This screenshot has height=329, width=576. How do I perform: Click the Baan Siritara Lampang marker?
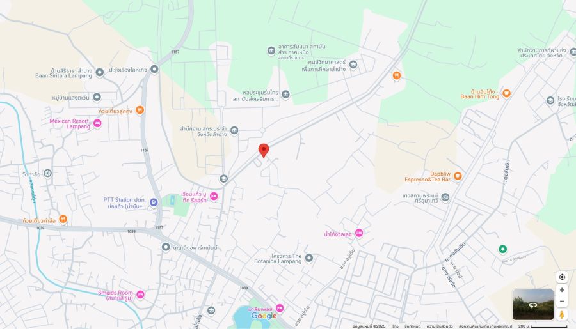tap(100, 72)
